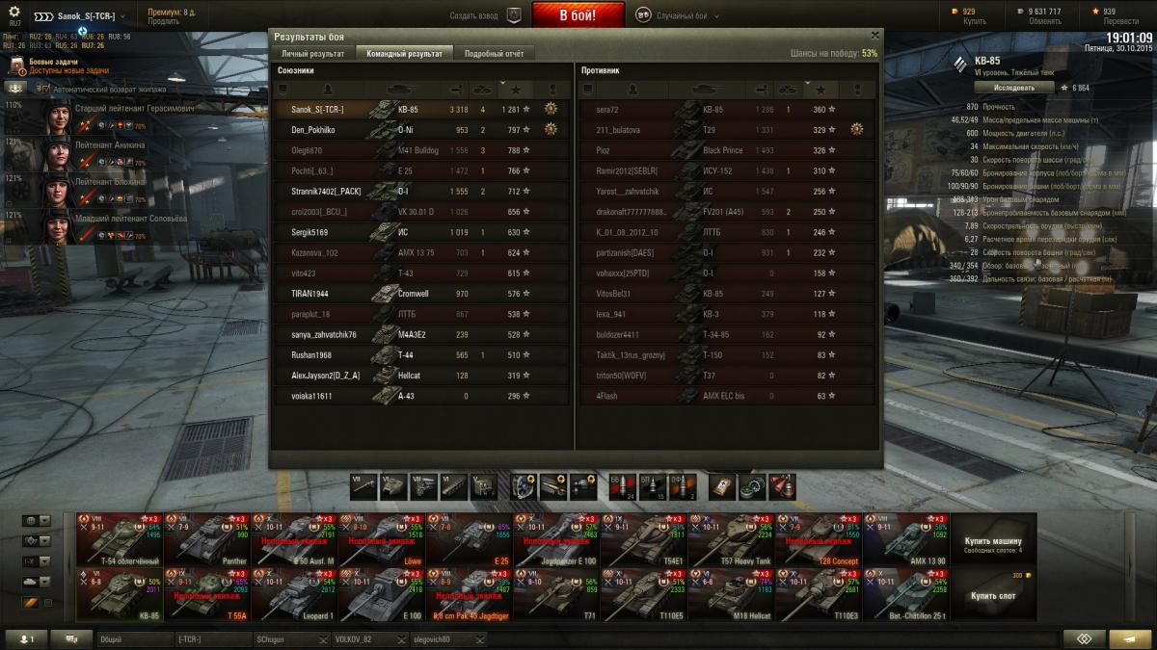Viewport: 1157px width, 650px height.
Task: Open the VOLKOV_82 chat tab
Action: click(x=368, y=638)
